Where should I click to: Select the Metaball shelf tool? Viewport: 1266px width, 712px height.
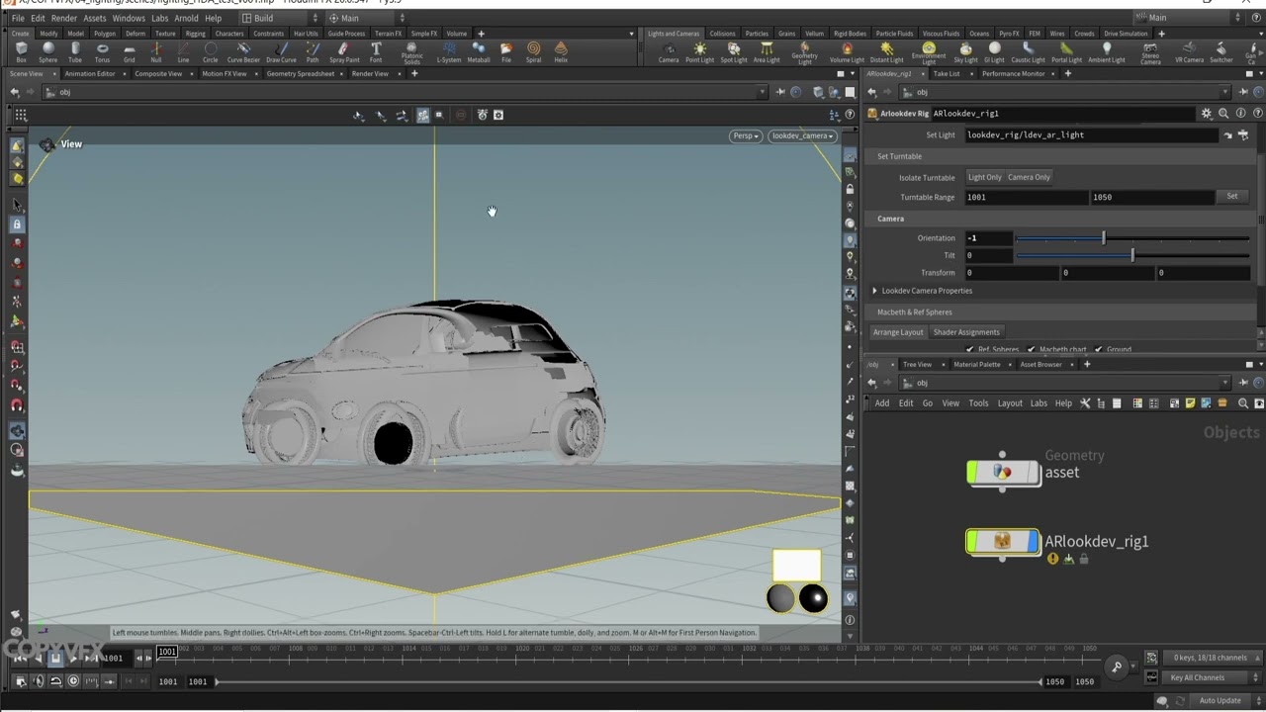[479, 52]
